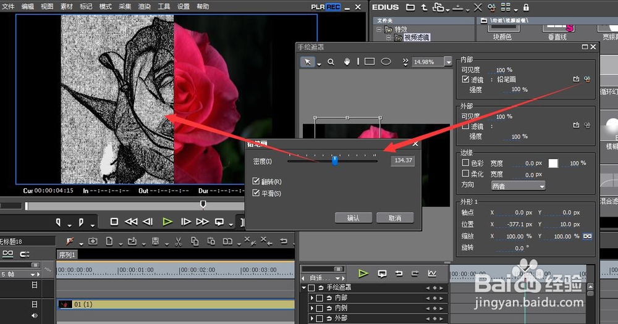This screenshot has height=324, width=618.
Task: Click new sequence document icon on timeline toolbar
Action: (109, 241)
